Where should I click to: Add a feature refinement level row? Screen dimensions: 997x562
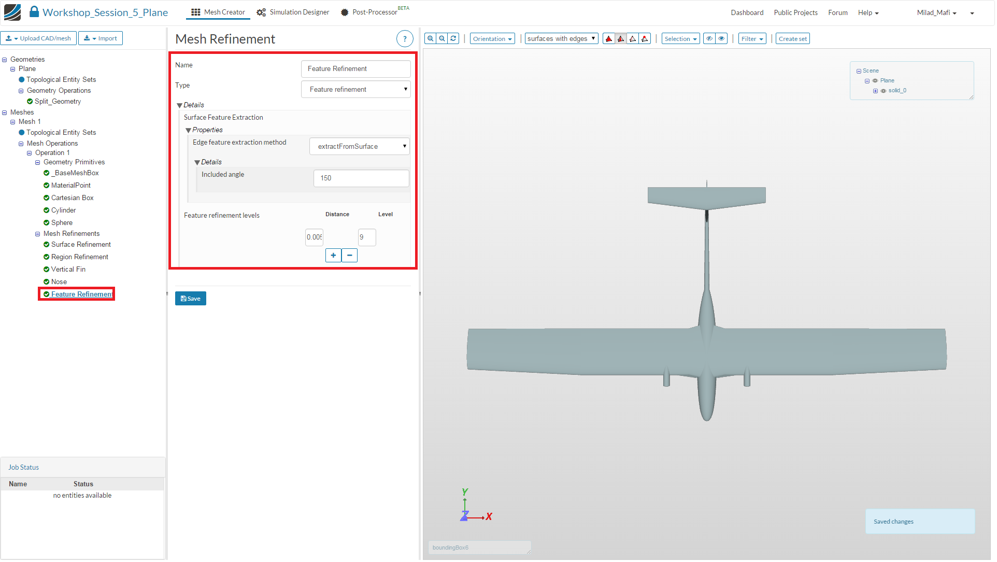334,256
